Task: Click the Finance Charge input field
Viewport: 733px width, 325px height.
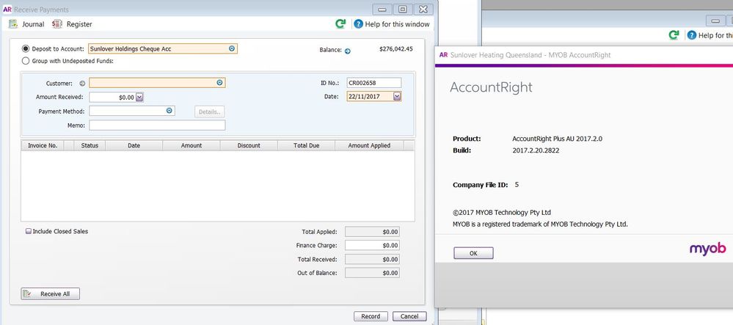Action: tap(372, 245)
